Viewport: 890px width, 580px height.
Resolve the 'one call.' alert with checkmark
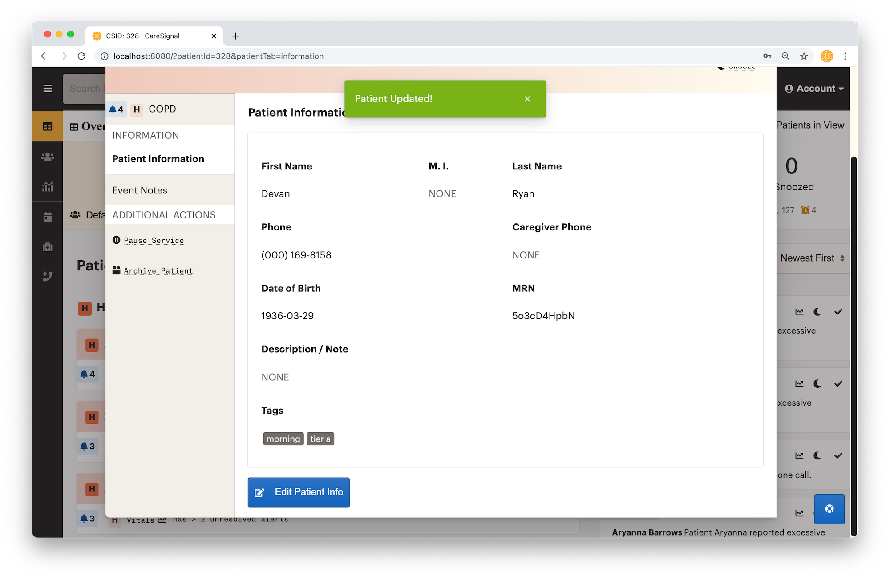coord(838,455)
